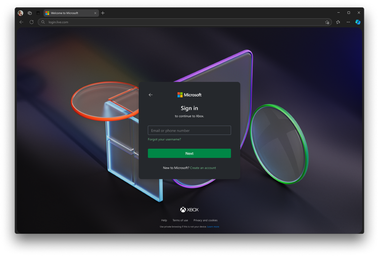This screenshot has height=256, width=379.
Task: Maximize the browser window
Action: point(349,13)
